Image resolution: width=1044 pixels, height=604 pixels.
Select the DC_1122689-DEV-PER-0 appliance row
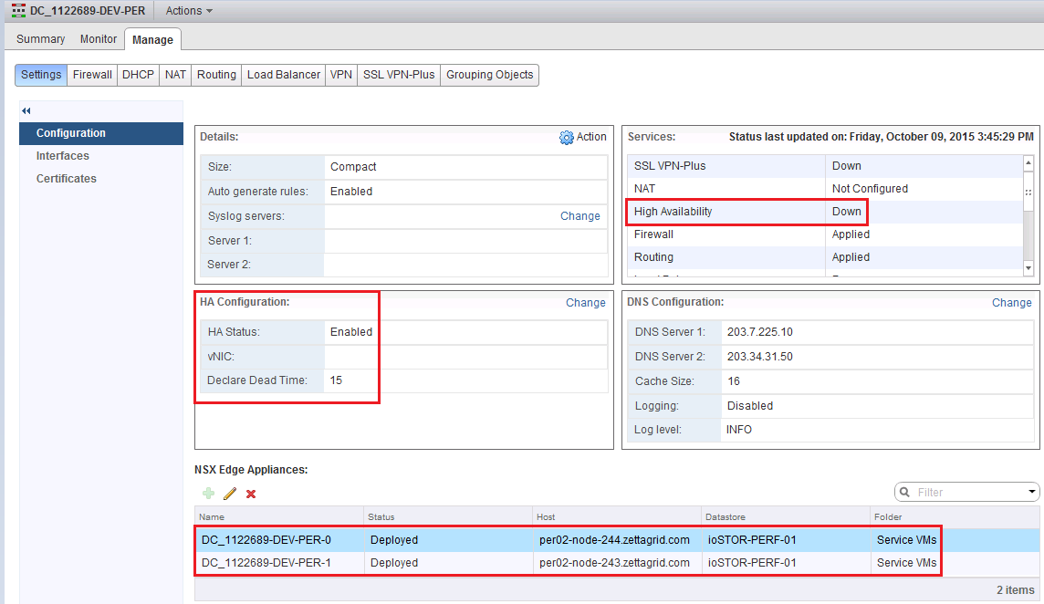(x=617, y=540)
